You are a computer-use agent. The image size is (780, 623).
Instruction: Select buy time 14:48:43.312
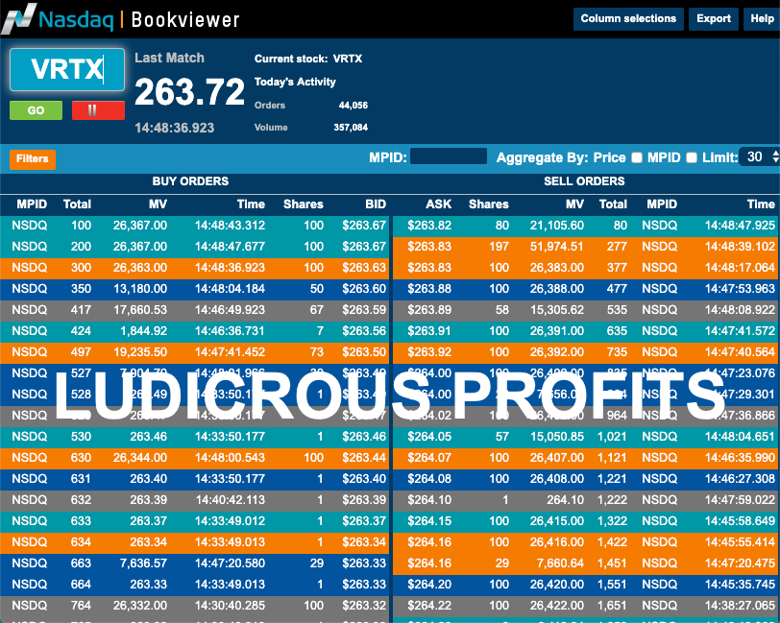click(x=230, y=226)
